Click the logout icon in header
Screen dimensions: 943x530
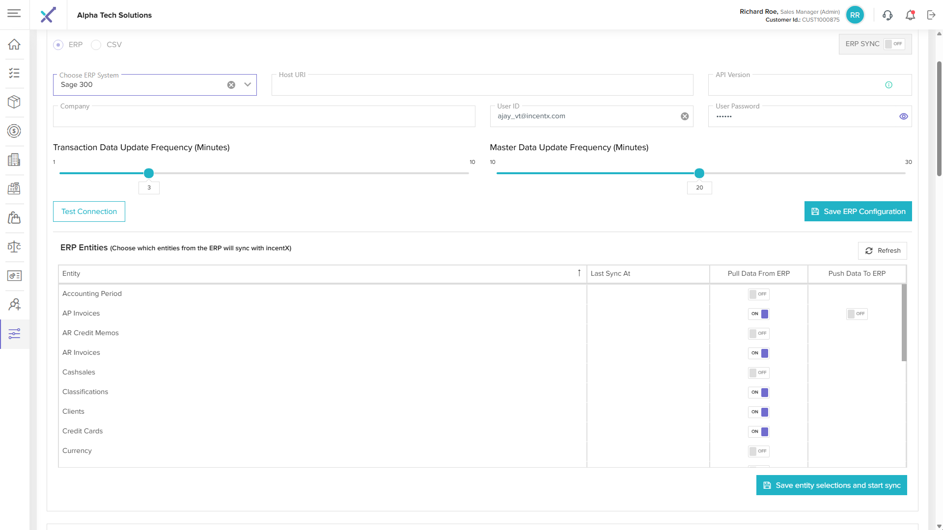(931, 15)
